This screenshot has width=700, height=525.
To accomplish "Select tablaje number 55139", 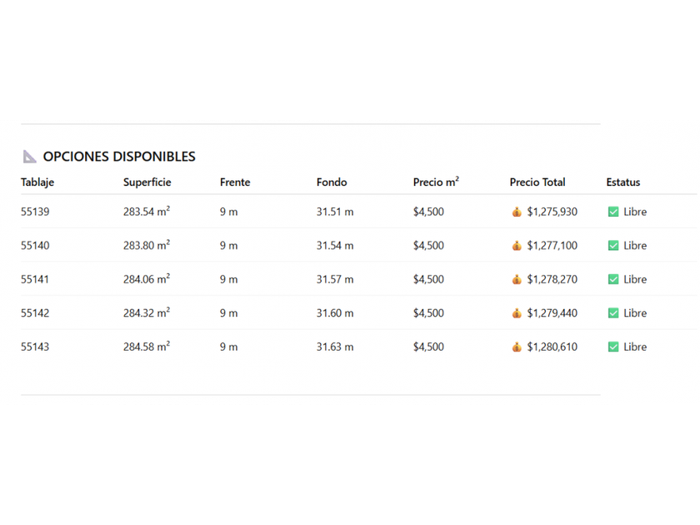I will click(35, 212).
